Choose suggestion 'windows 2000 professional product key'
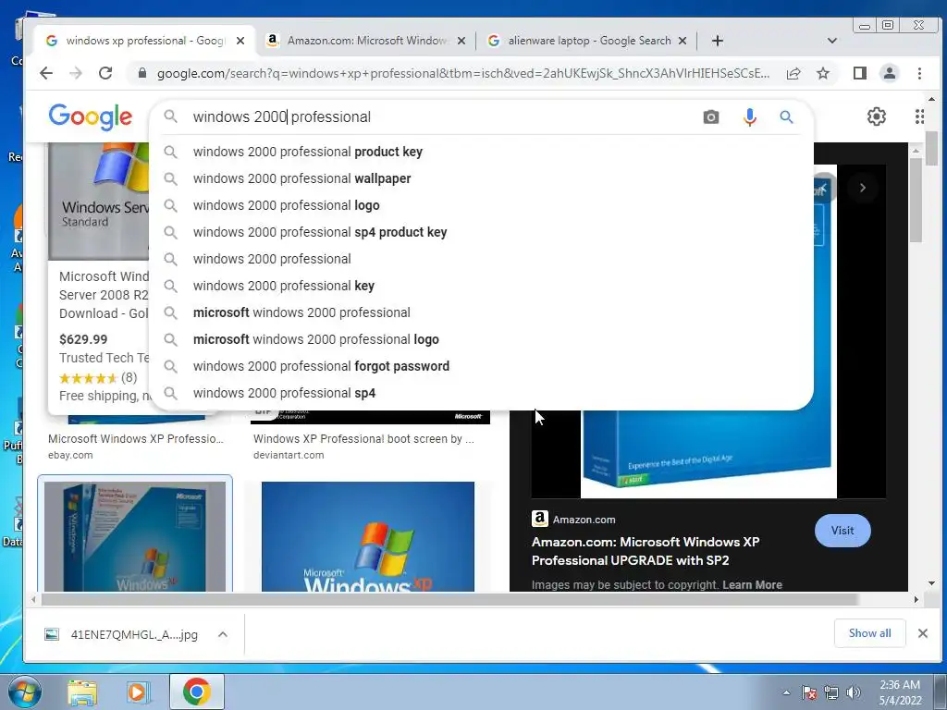The image size is (947, 710). click(481, 152)
